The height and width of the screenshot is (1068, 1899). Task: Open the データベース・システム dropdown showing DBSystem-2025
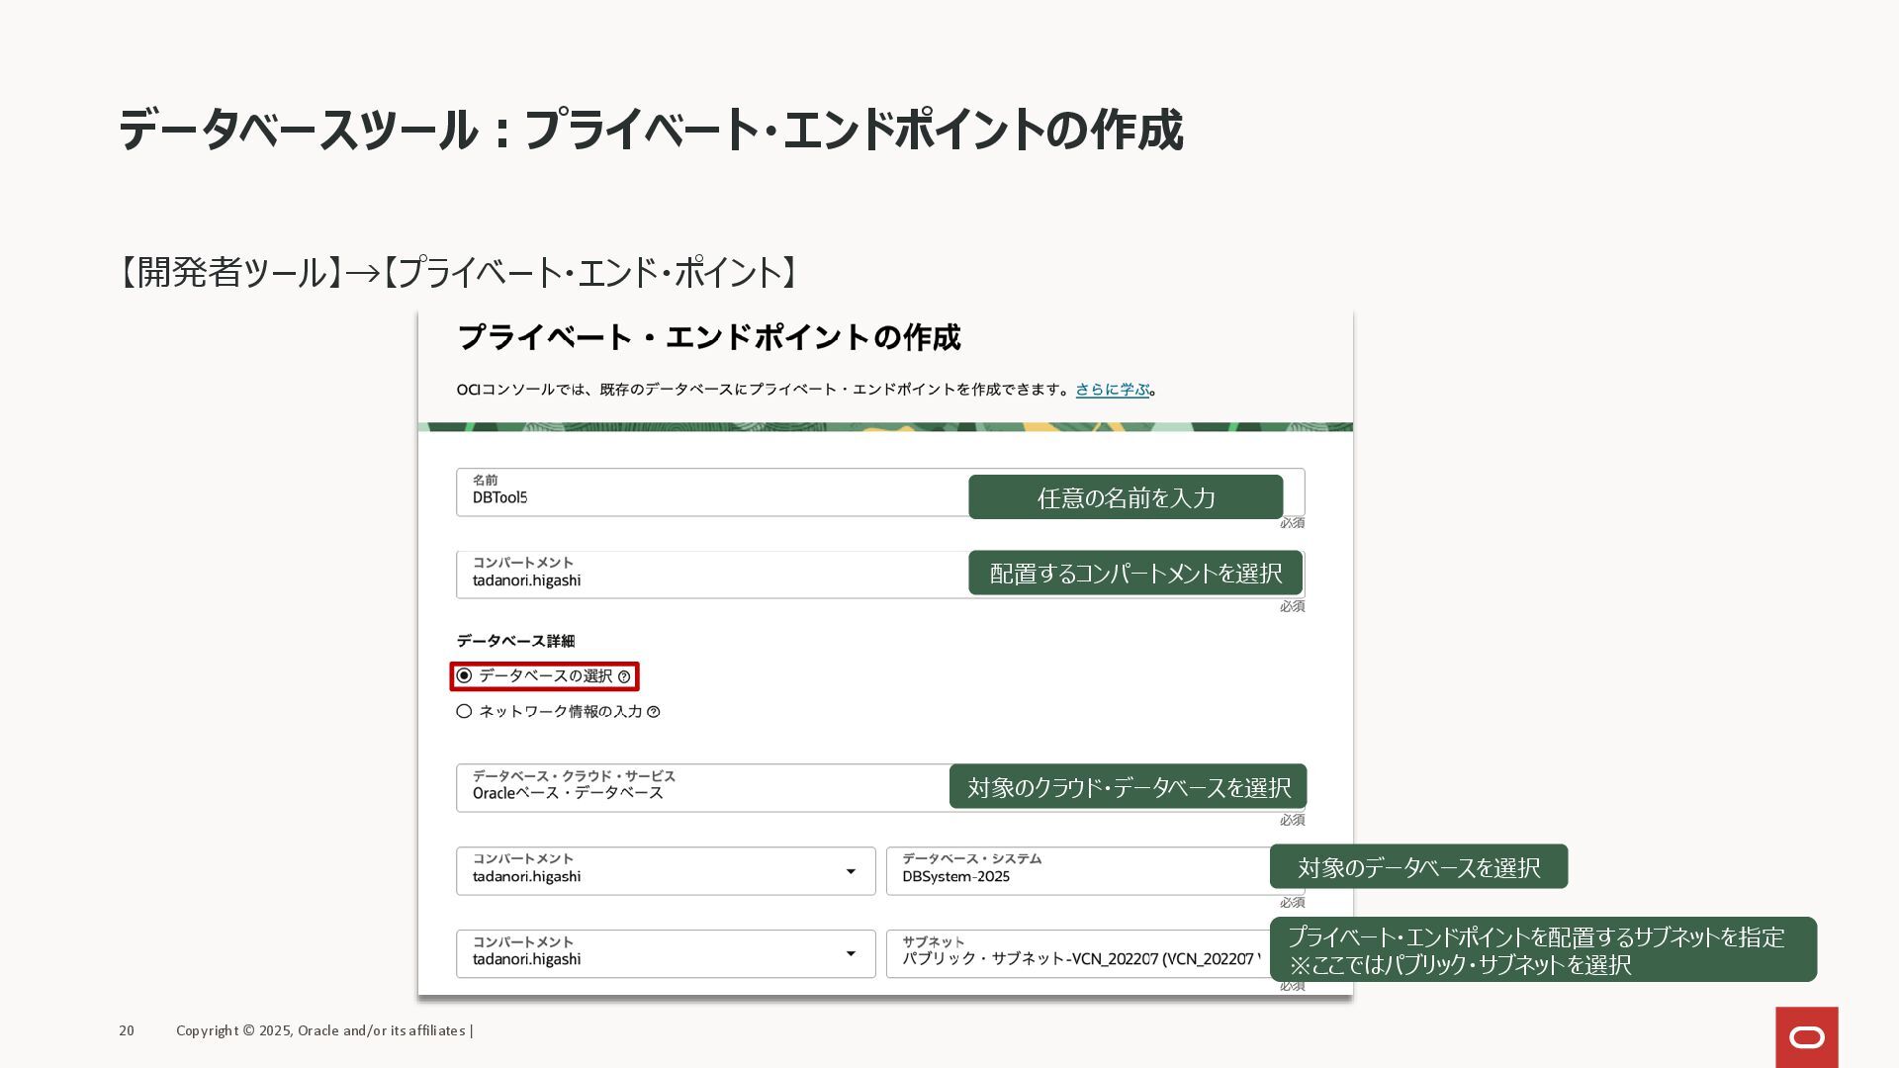(x=1096, y=871)
